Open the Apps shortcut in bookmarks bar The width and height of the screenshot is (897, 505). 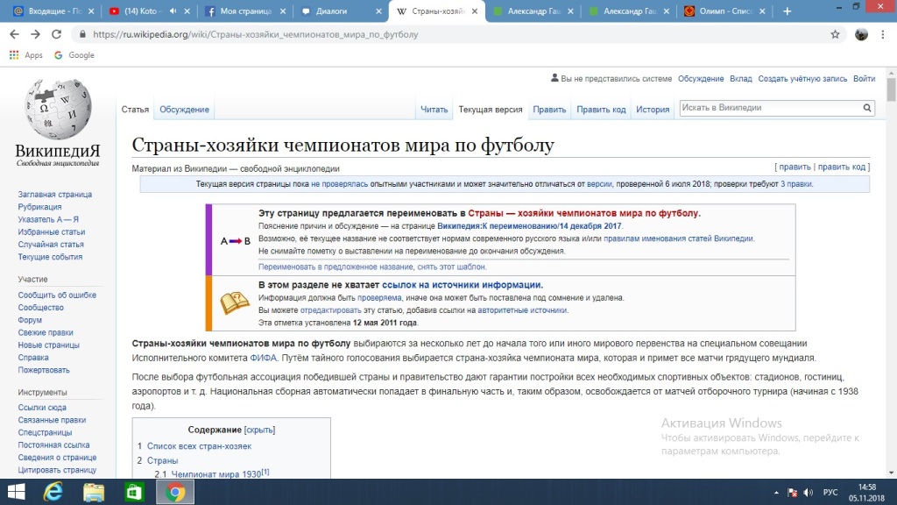click(26, 55)
